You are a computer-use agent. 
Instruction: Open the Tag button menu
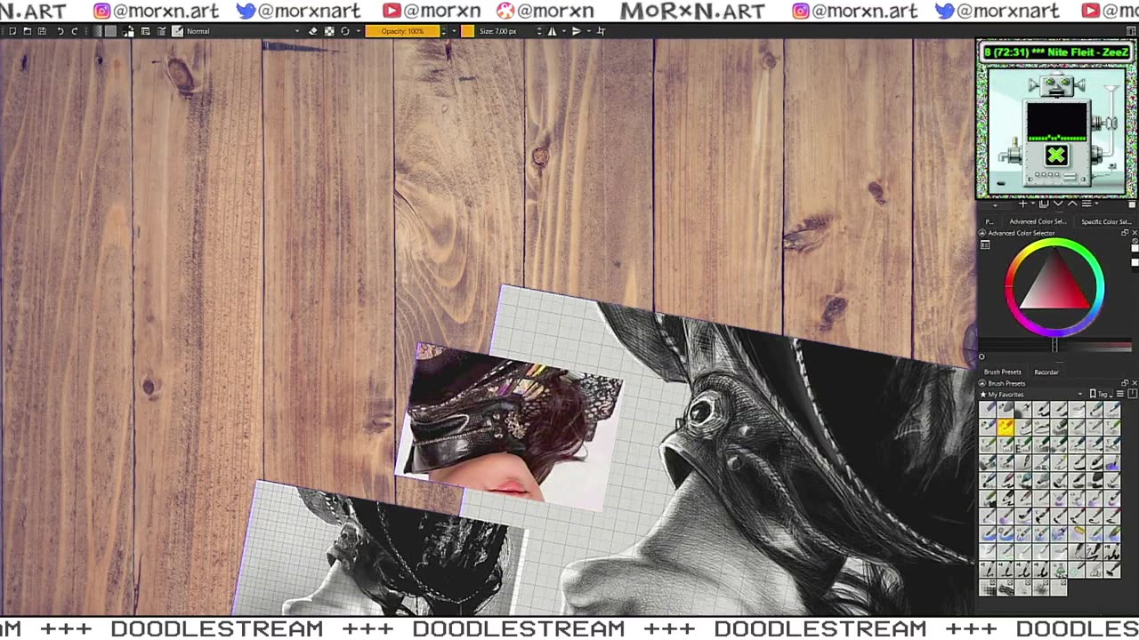click(x=1101, y=394)
